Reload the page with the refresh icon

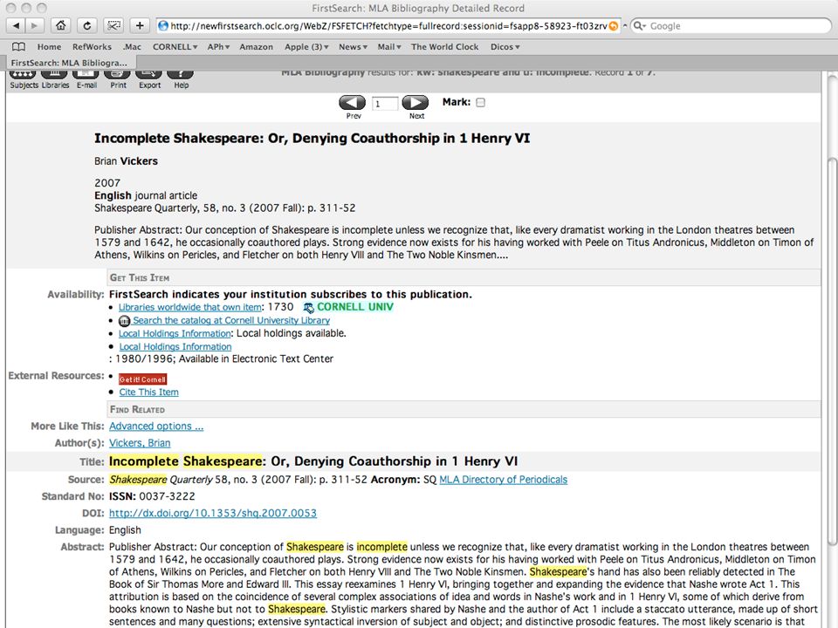point(87,25)
